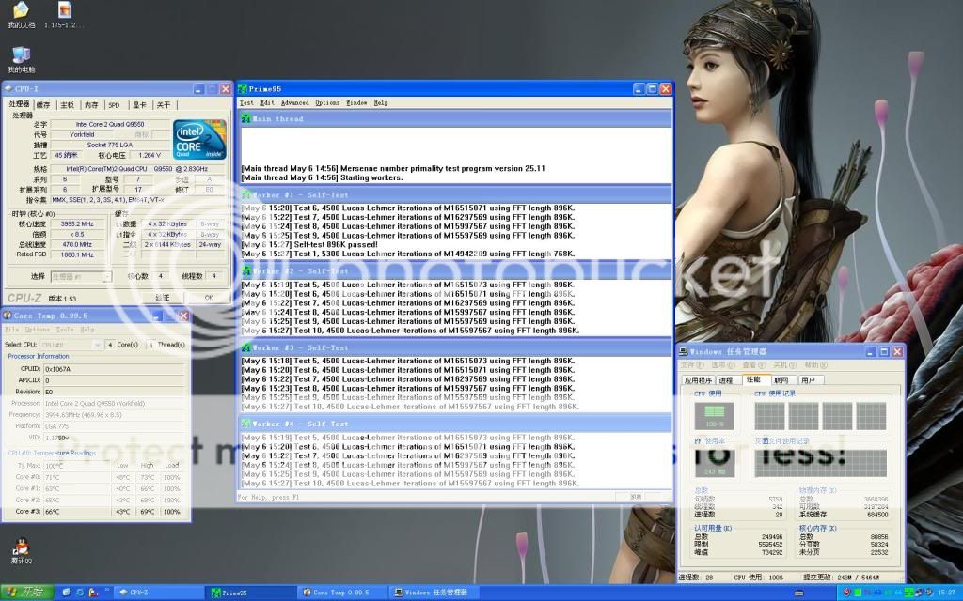Open the Tencent QQ desktop shortcut
Image resolution: width=963 pixels, height=601 pixels.
click(x=21, y=547)
